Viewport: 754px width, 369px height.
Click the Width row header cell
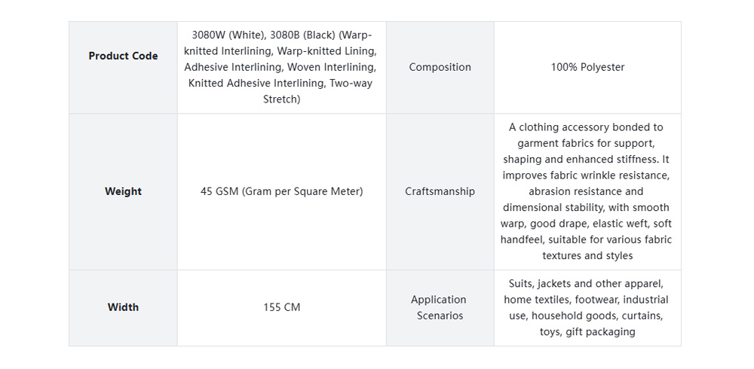(123, 307)
